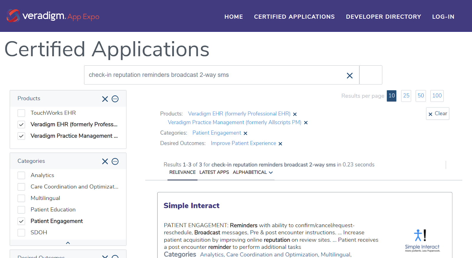
Task: Remove Veradigm EHR filter chip with X
Action: pos(295,114)
